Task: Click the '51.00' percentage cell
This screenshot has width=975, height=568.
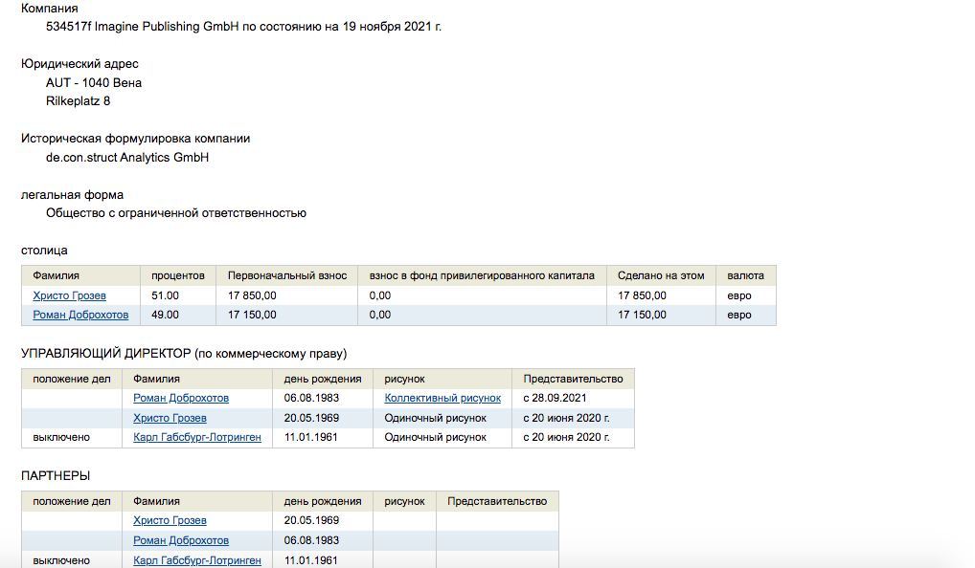Action: pos(165,295)
